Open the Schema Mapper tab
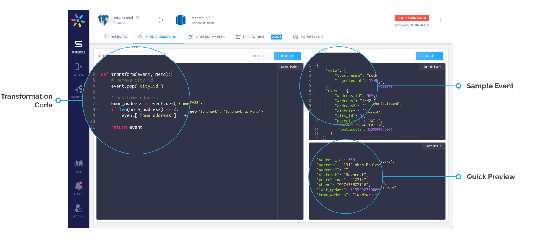 click(x=207, y=37)
